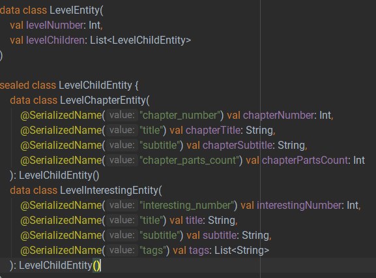Image resolution: width=376 pixels, height=278 pixels.
Task: Click the sealed keyword
Action: (x=14, y=85)
